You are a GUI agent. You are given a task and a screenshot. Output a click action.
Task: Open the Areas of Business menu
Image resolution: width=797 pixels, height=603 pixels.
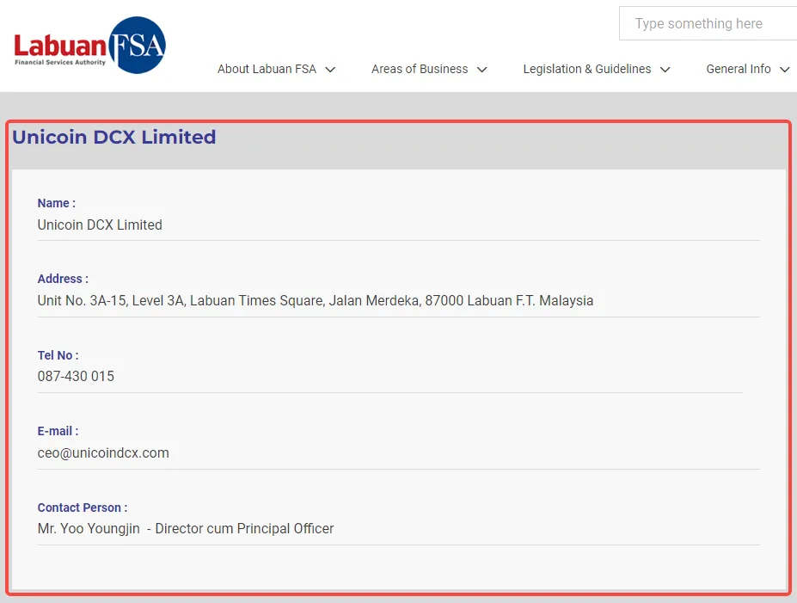point(420,69)
